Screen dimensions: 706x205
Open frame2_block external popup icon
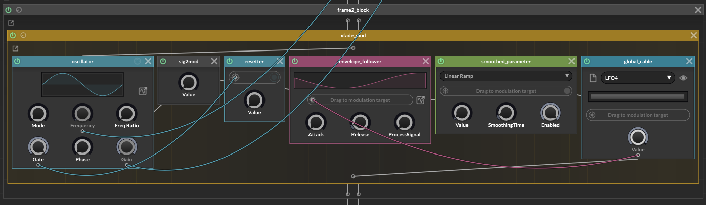click(11, 23)
